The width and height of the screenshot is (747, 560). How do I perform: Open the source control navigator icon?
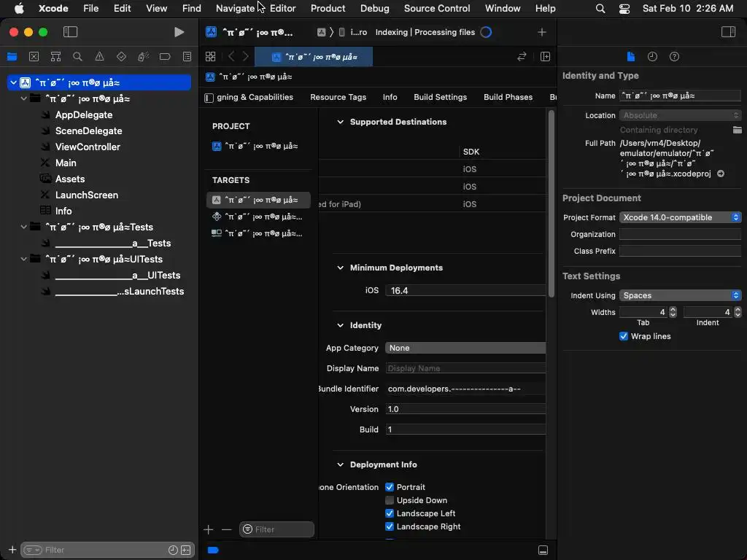[x=34, y=57]
